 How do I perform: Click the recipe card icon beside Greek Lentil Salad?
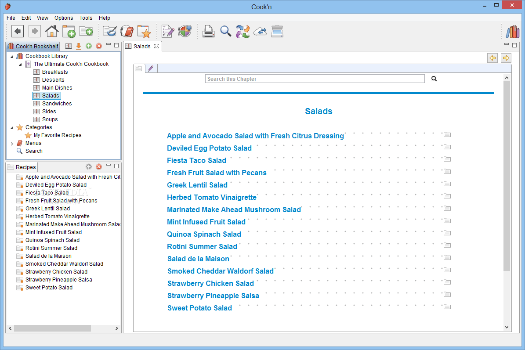(x=447, y=184)
